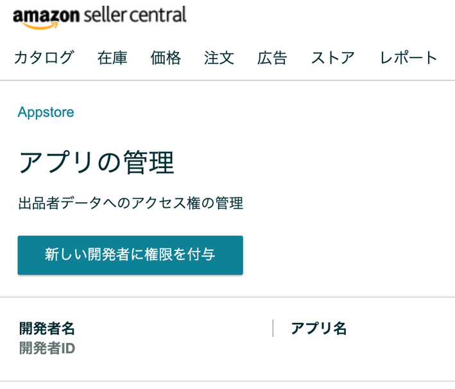Click the Amazon Seller Central logo
This screenshot has height=389, width=455.
pos(99,17)
